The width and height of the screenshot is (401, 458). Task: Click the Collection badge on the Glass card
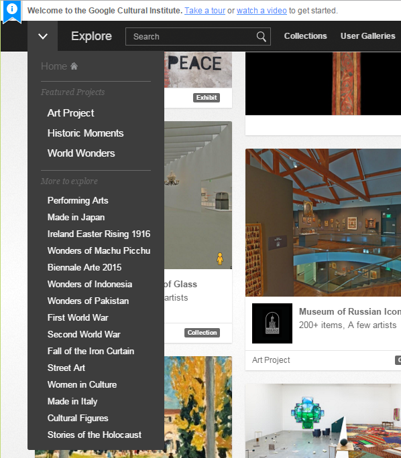tap(202, 333)
